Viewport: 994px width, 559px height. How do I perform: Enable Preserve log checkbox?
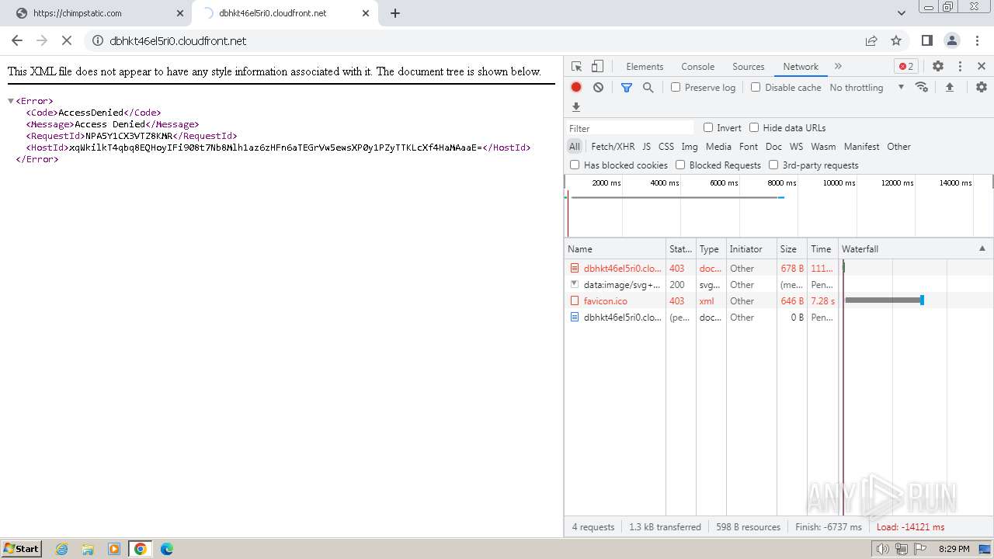[676, 87]
